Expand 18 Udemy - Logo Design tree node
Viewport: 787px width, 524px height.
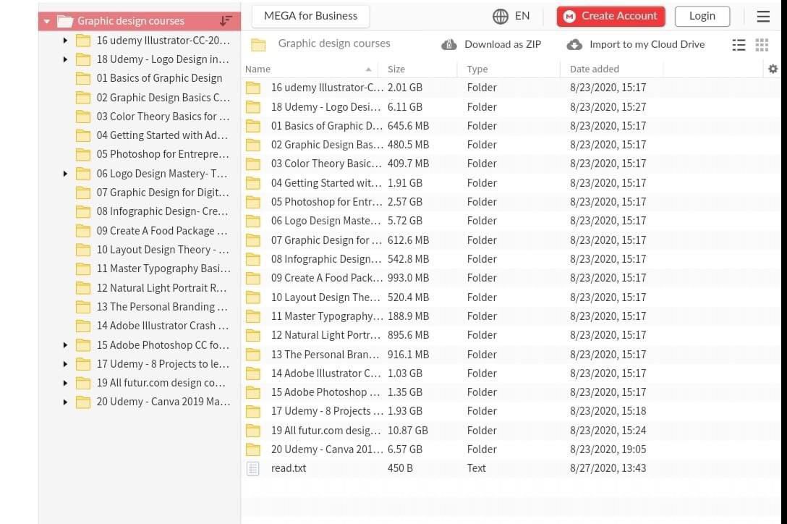pos(65,59)
